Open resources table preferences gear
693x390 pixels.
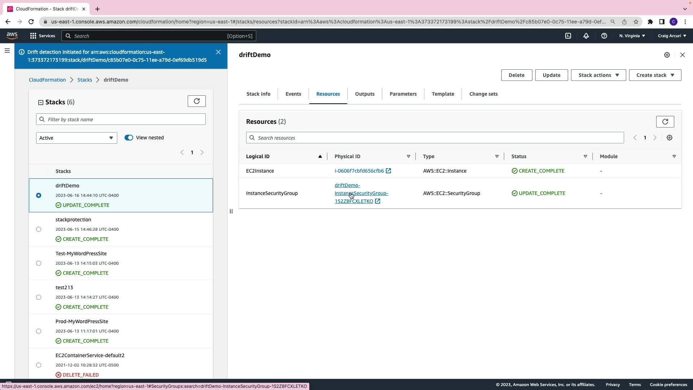coord(670,138)
